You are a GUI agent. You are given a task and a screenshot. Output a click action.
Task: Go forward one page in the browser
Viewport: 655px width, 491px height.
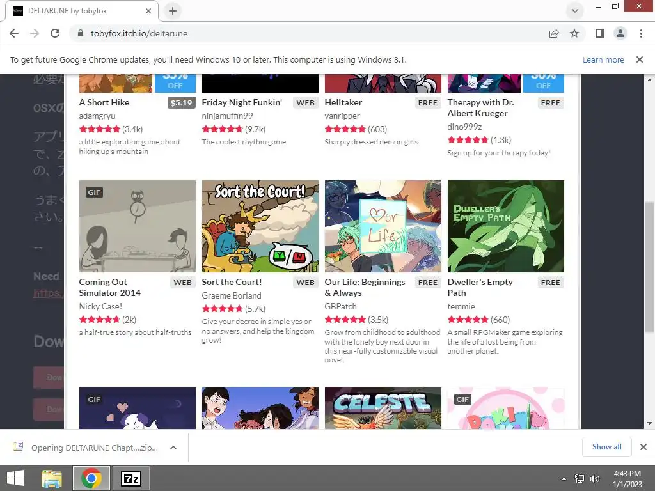pyautogui.click(x=35, y=33)
